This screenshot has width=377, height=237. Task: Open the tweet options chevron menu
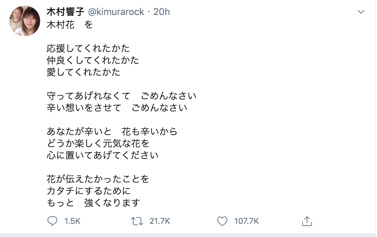coord(361,12)
